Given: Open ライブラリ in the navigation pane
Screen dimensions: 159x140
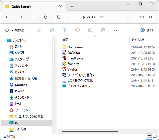Looking at the screenshot, I should pos(18,129).
